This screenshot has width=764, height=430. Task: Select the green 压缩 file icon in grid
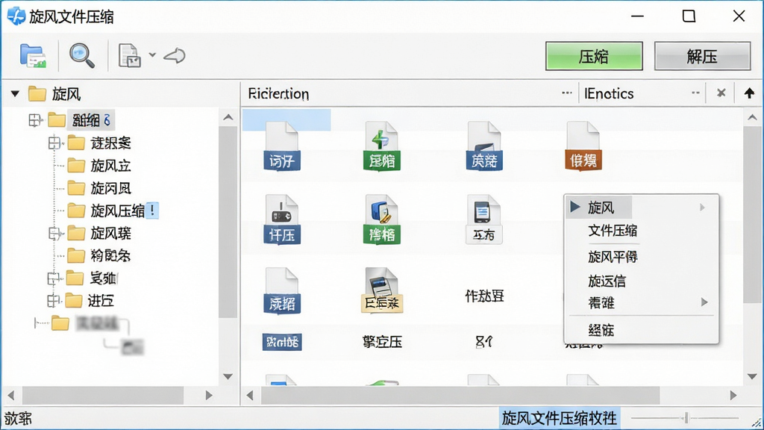tap(381, 146)
